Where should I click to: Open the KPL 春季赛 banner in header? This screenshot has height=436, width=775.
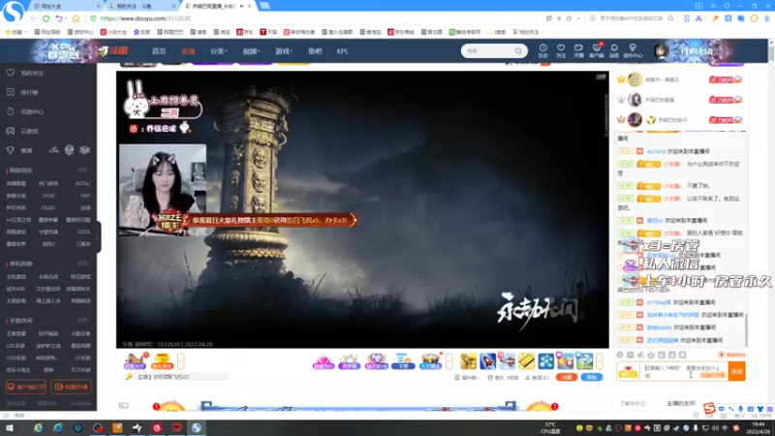pyautogui.click(x=62, y=50)
